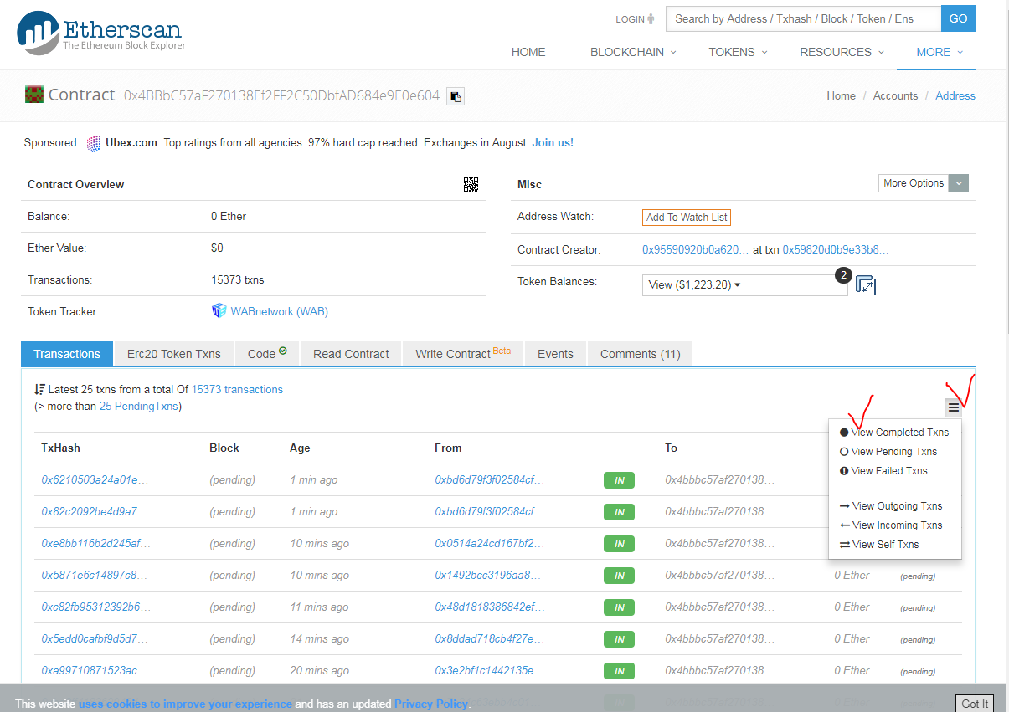The width and height of the screenshot is (1009, 712).
Task: Click the WABnetwork token cube icon
Action: 219,311
